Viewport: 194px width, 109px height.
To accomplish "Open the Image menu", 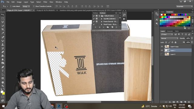I will [x=19, y=2].
